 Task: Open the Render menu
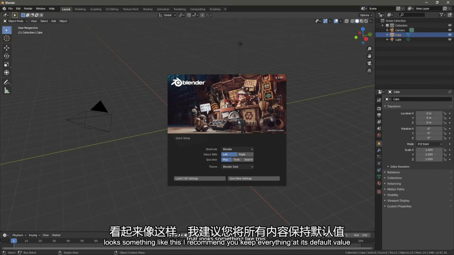click(28, 9)
